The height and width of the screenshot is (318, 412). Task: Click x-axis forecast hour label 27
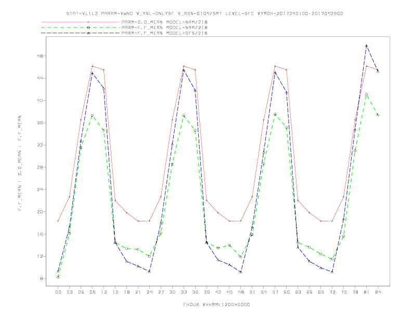[x=161, y=292]
